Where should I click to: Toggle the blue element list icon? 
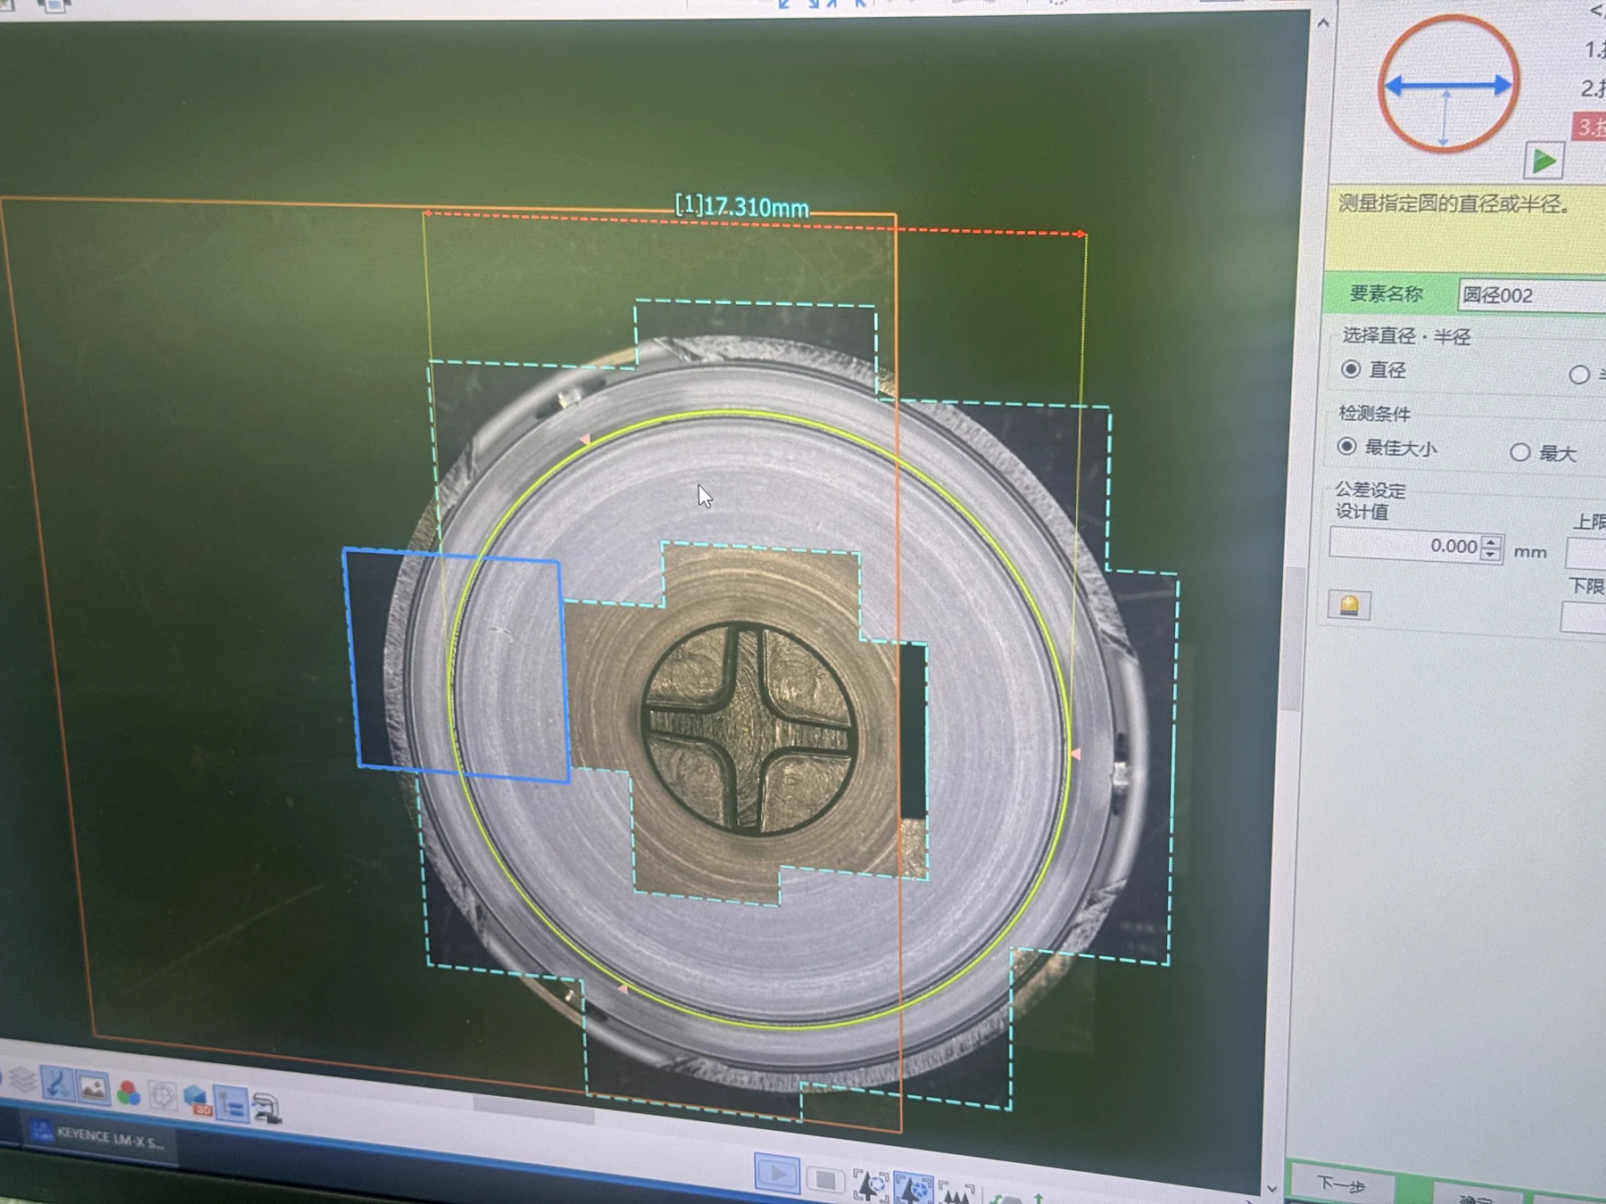[232, 1105]
